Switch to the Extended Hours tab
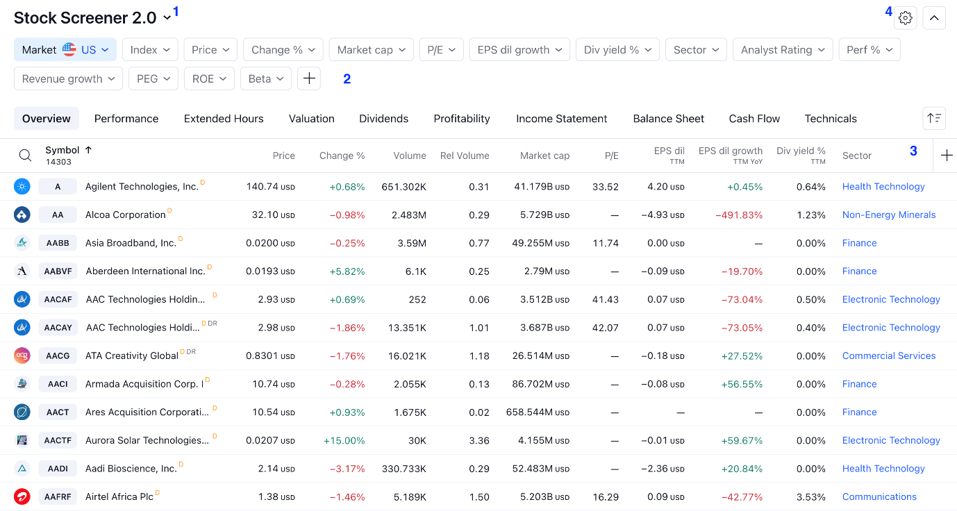The height and width of the screenshot is (511, 957). [x=224, y=118]
